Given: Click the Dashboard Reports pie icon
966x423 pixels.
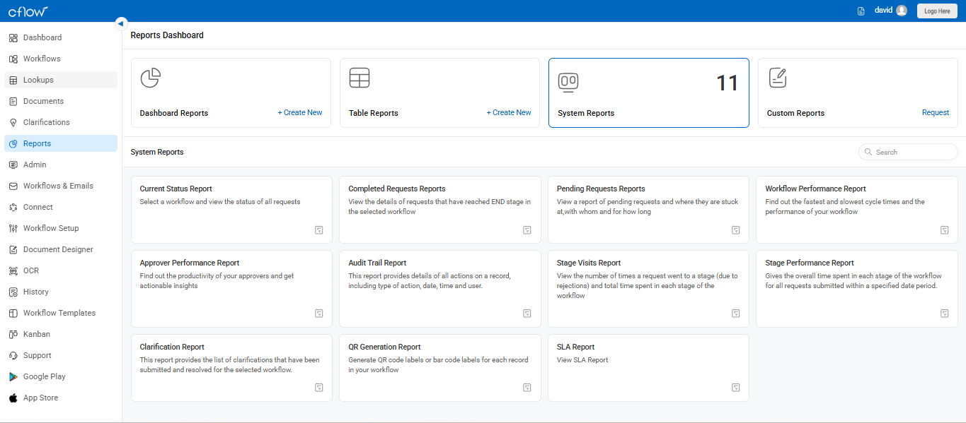Looking at the screenshot, I should pos(150,78).
